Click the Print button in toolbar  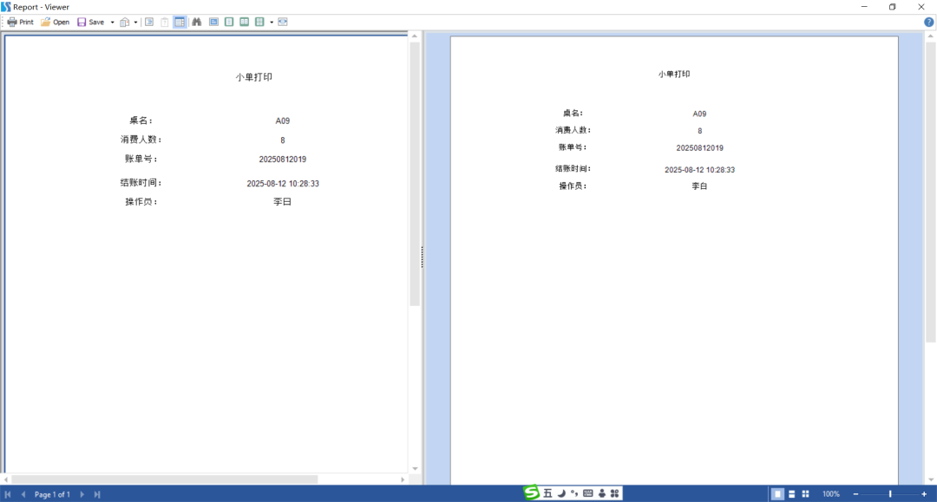(x=20, y=22)
